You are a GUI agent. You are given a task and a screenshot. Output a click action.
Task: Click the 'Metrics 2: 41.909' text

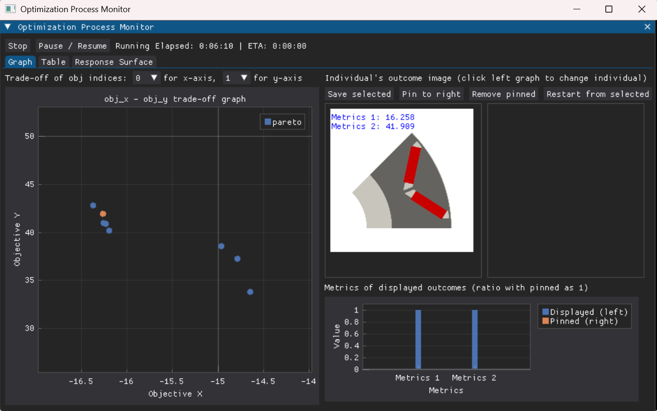[x=373, y=126]
